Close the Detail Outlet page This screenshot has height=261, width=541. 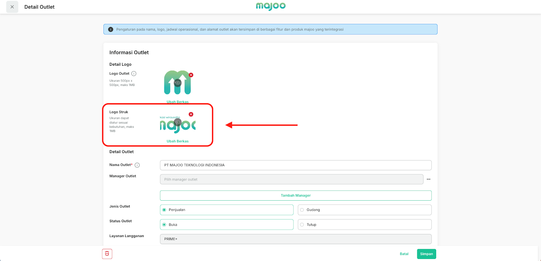point(12,7)
